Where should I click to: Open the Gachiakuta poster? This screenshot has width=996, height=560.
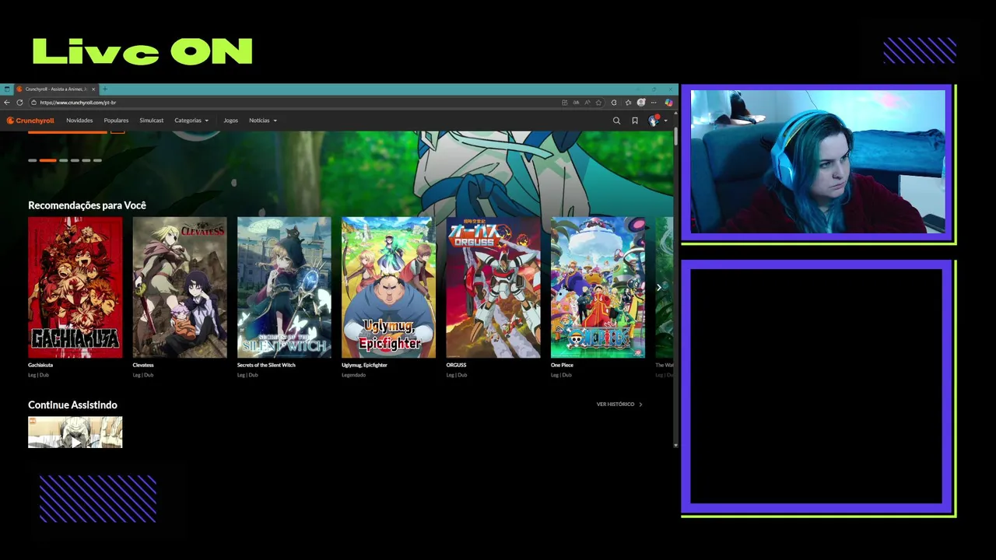(x=75, y=287)
